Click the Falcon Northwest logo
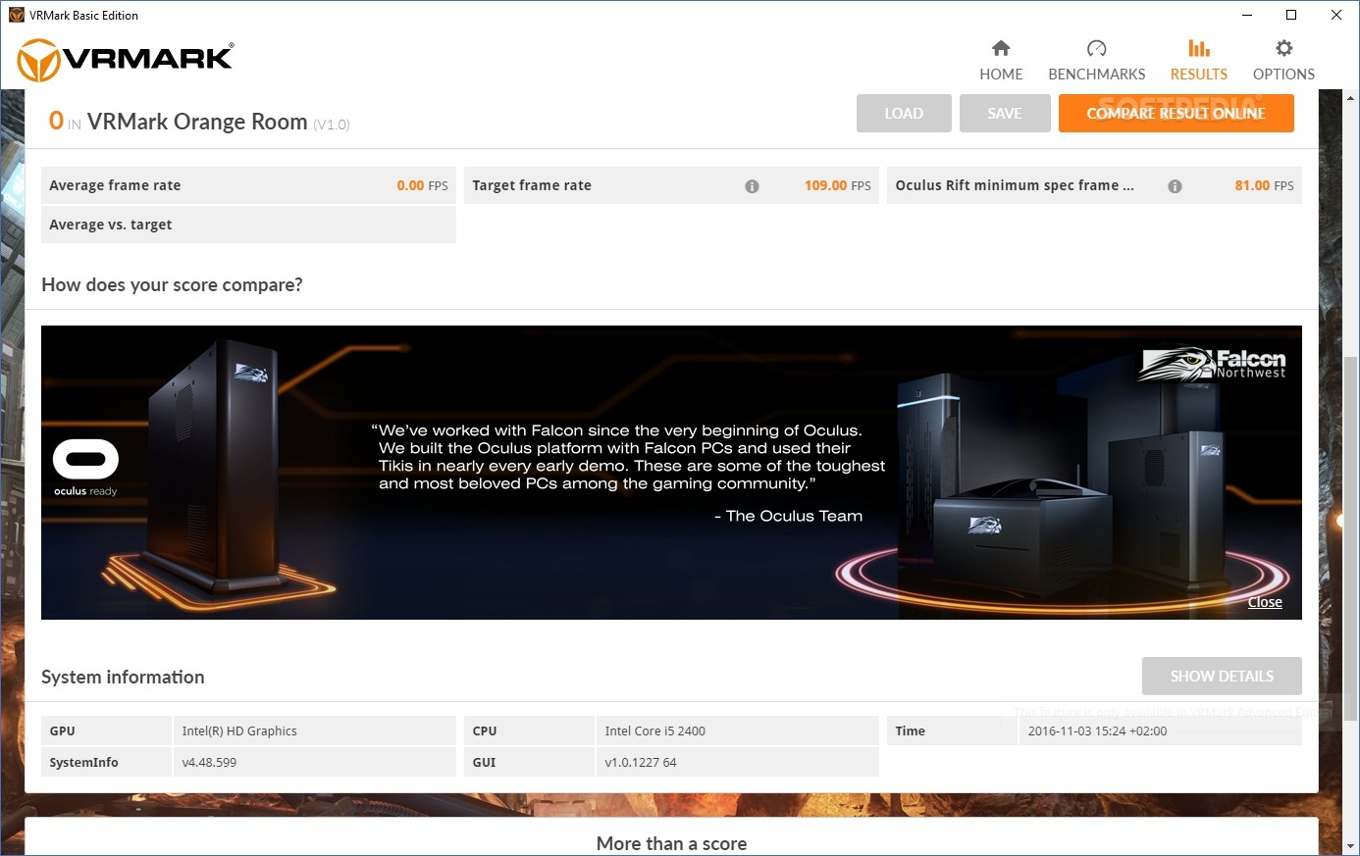 tap(1212, 364)
